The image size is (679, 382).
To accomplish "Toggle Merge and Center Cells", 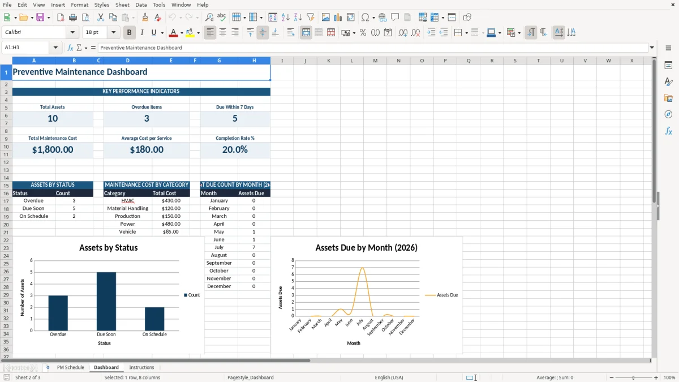I will coord(306,33).
